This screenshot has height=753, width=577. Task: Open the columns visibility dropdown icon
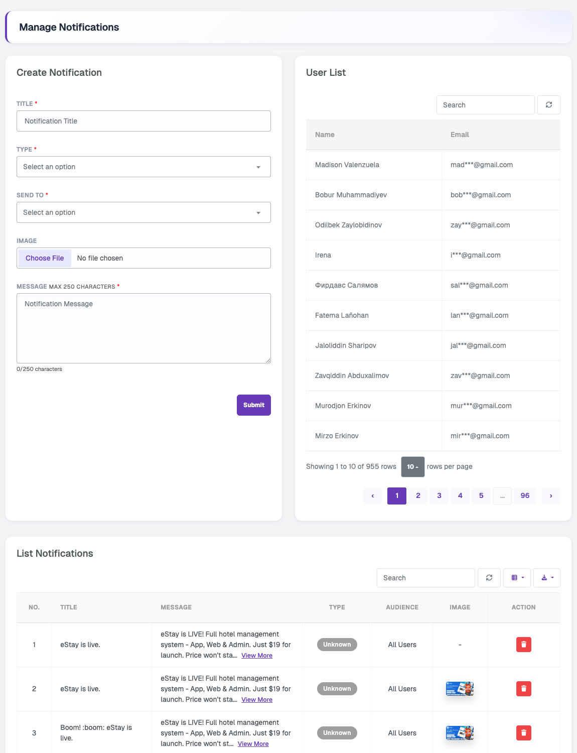coord(517,578)
